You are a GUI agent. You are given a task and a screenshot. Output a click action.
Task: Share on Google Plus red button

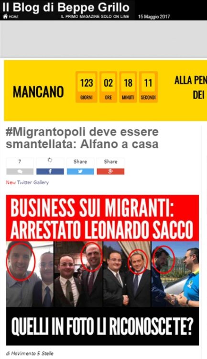[110, 171]
